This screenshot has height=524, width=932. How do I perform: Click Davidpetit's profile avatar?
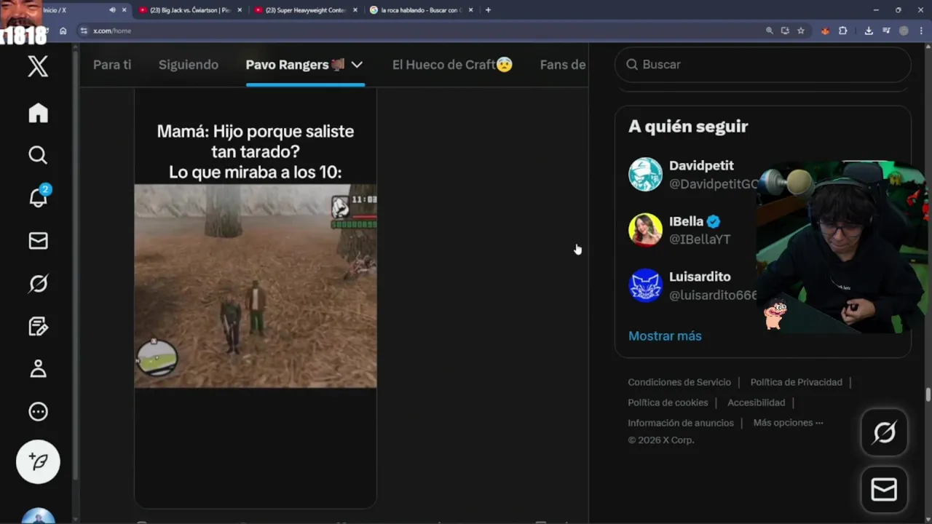645,175
